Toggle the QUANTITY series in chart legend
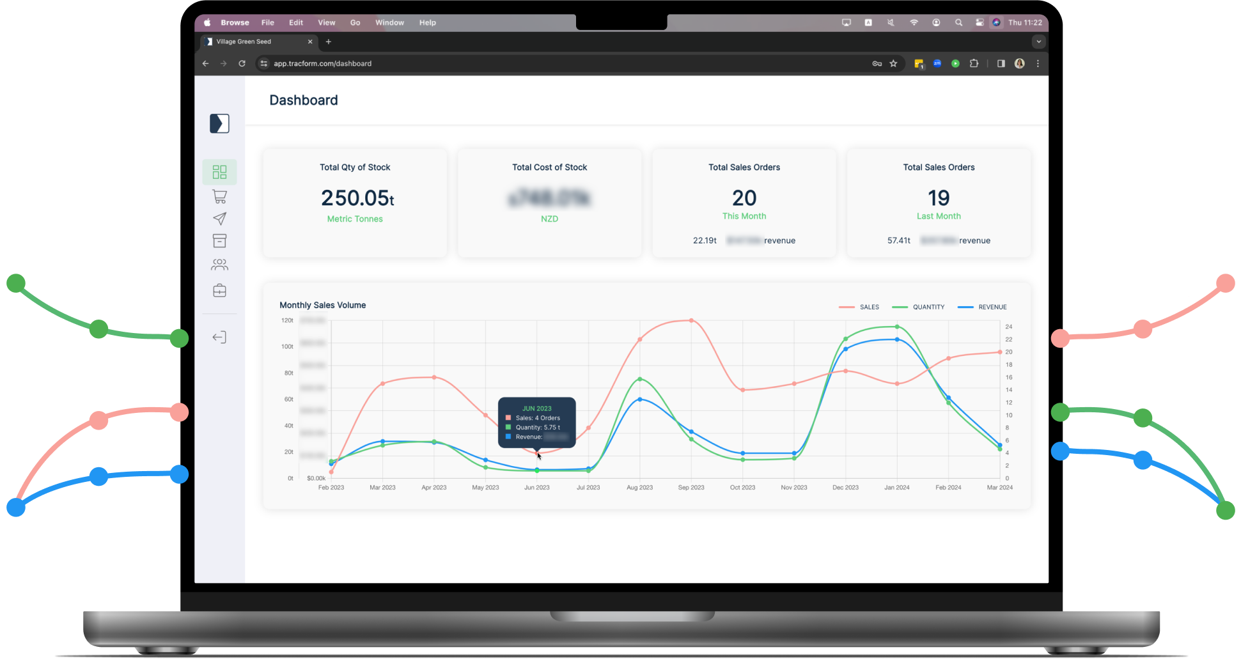This screenshot has height=659, width=1241. 919,307
